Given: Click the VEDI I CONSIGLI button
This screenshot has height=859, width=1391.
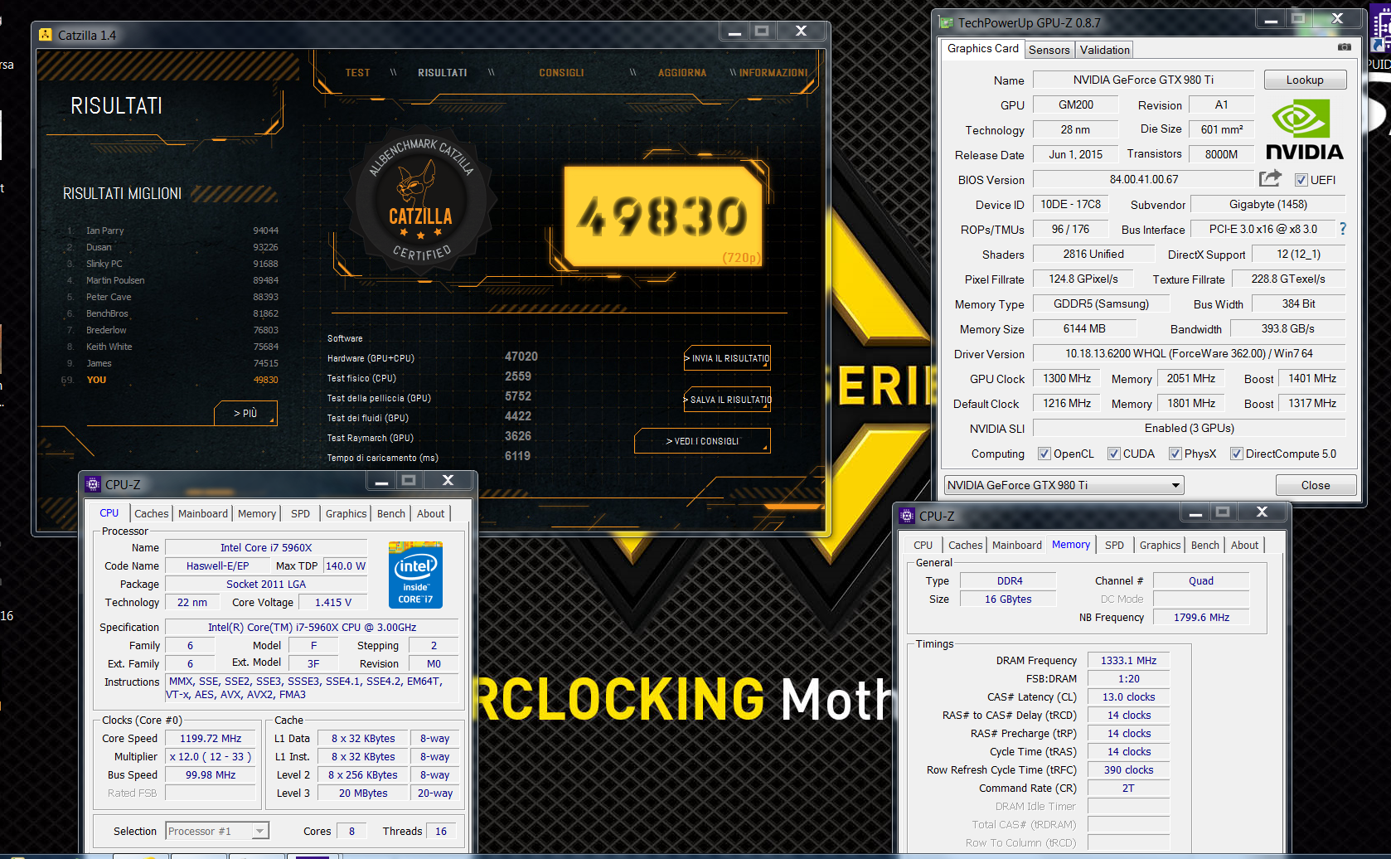Looking at the screenshot, I should coord(702,441).
